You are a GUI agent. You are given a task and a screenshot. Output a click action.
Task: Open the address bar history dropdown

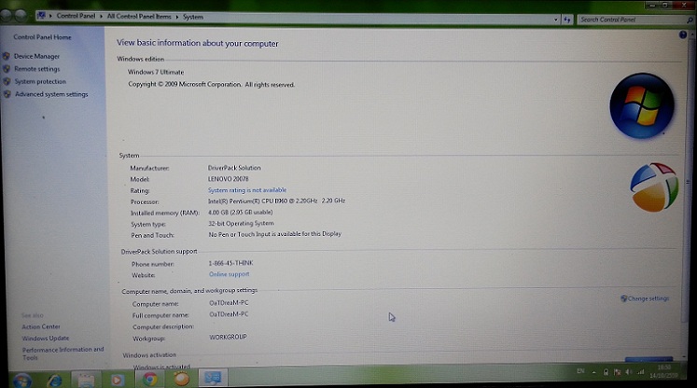[x=556, y=20]
